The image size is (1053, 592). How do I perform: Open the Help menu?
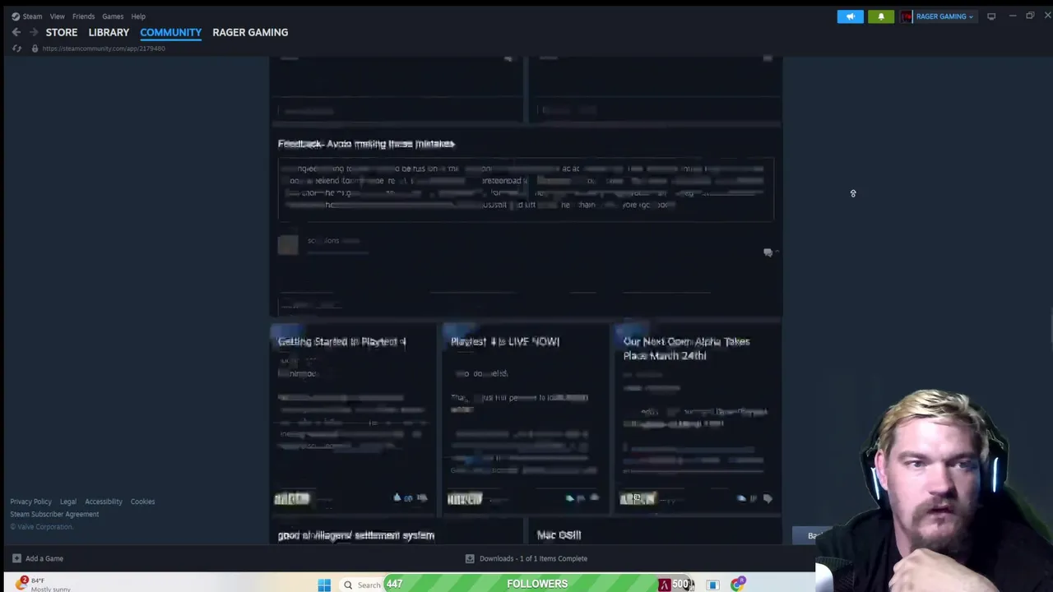tap(138, 16)
